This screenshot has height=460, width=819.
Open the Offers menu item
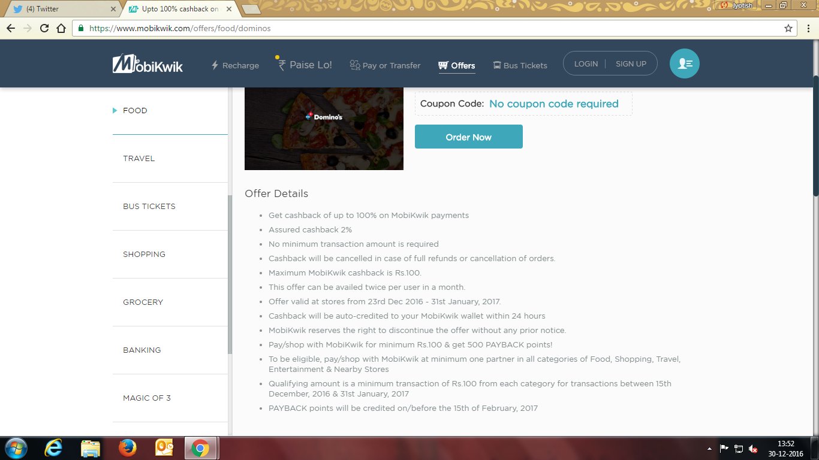coord(457,66)
